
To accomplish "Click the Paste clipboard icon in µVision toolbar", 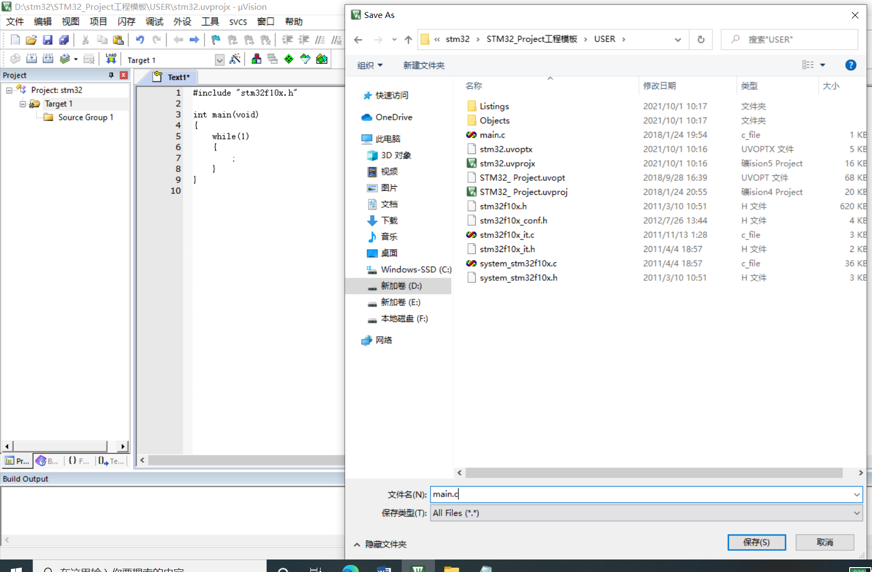I will point(118,40).
